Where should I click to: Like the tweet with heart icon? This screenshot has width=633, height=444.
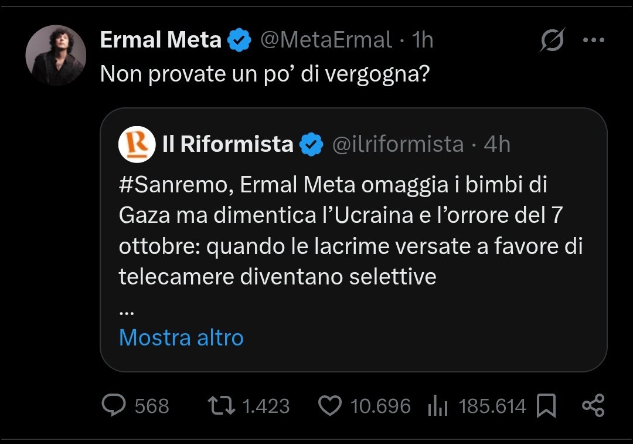coord(329,406)
